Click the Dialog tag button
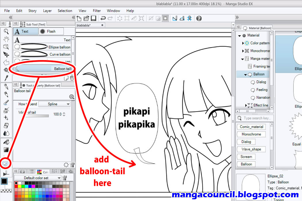The height and width of the screenshot is (201, 302). pyautogui.click(x=246, y=142)
